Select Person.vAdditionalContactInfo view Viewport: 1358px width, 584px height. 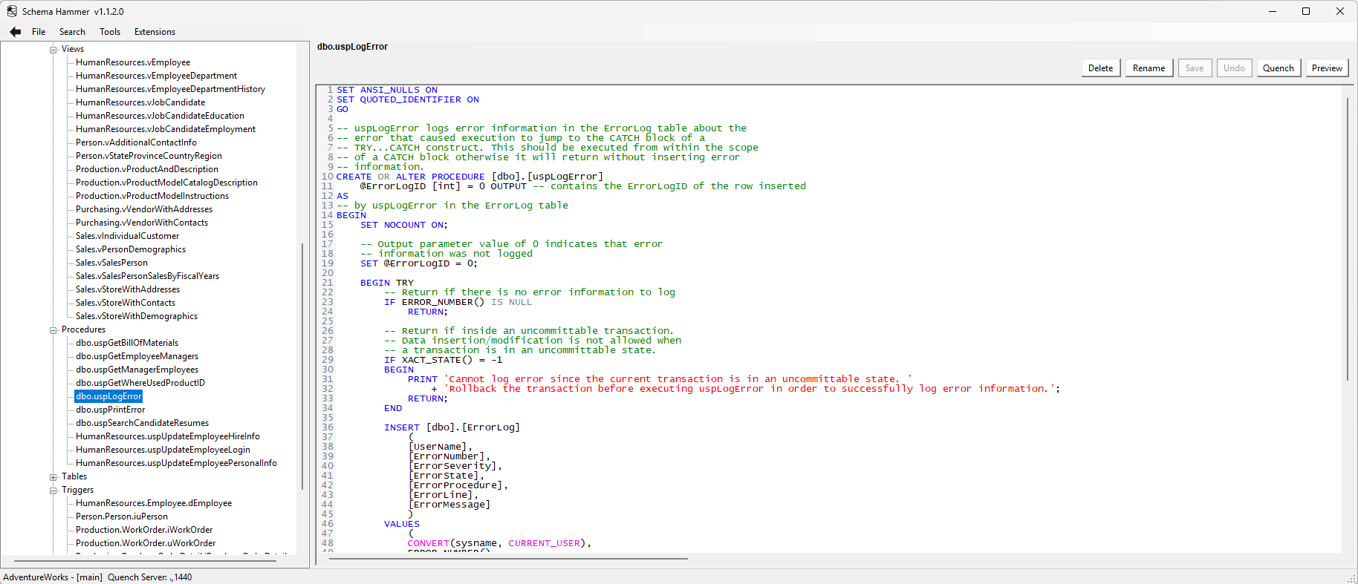pos(136,142)
